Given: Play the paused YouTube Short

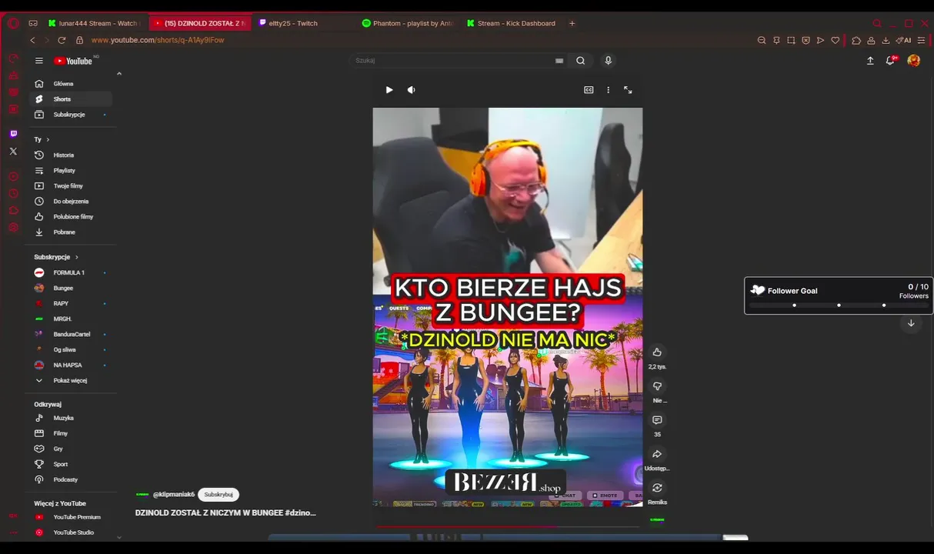Looking at the screenshot, I should click(389, 90).
